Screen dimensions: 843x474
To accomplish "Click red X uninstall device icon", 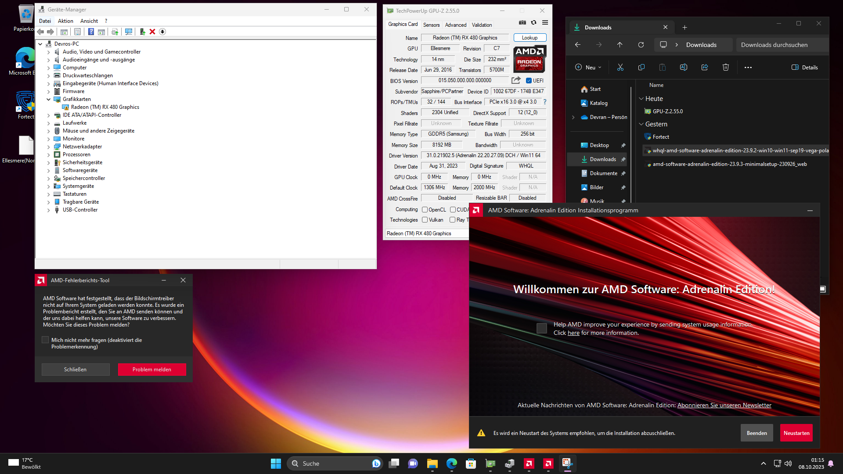I will pyautogui.click(x=152, y=32).
